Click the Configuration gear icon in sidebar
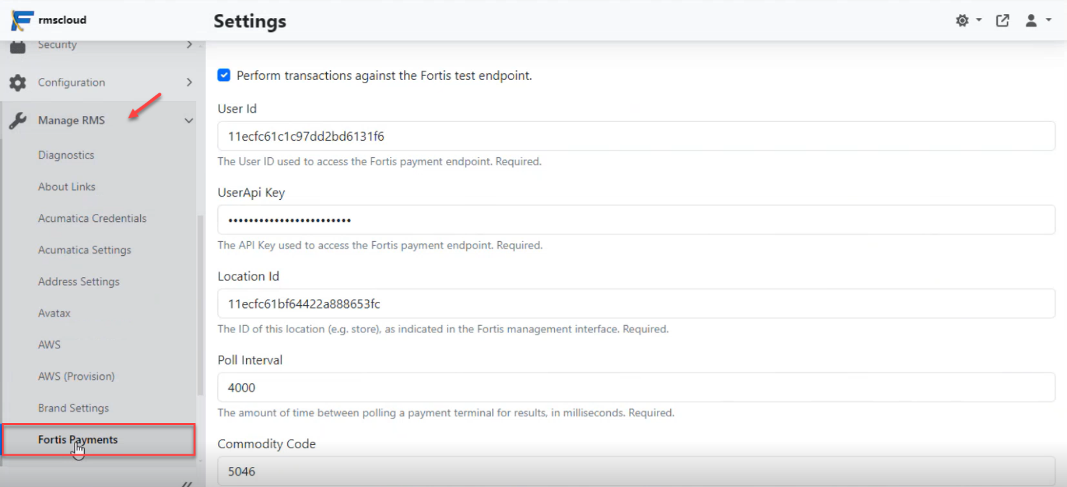Screen dimensions: 1067x487 click(x=18, y=83)
